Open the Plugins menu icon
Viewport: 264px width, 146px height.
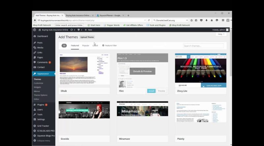click(x=35, y=105)
